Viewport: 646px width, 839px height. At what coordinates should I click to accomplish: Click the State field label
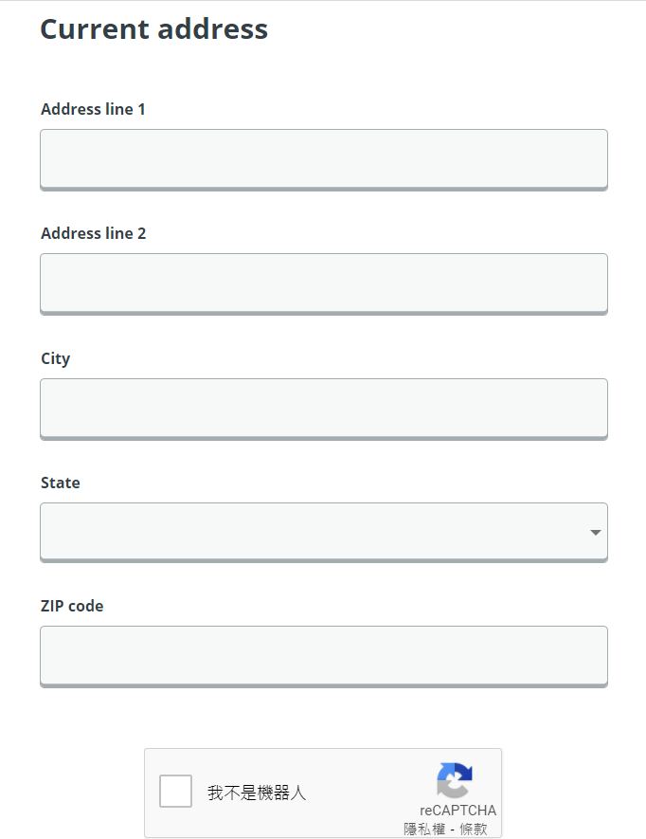(x=61, y=483)
